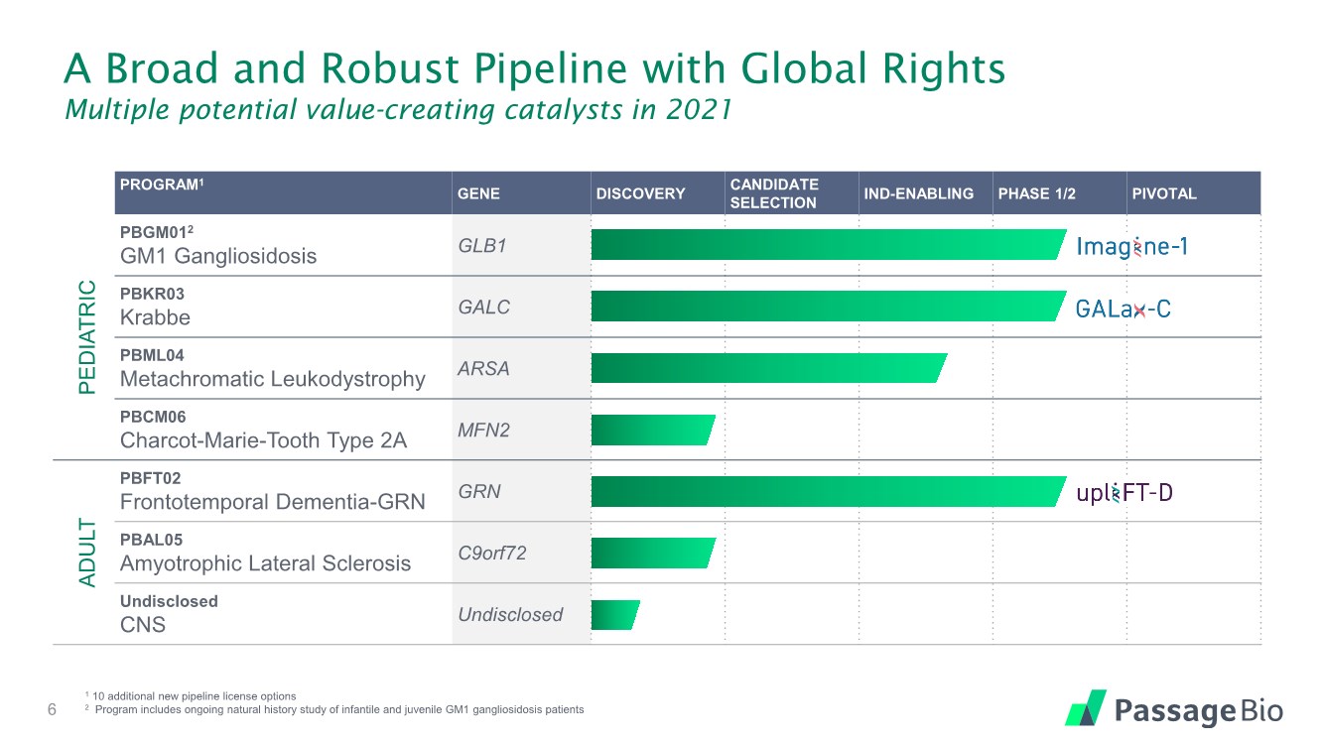Select the vertical ADULT group label

tap(87, 553)
